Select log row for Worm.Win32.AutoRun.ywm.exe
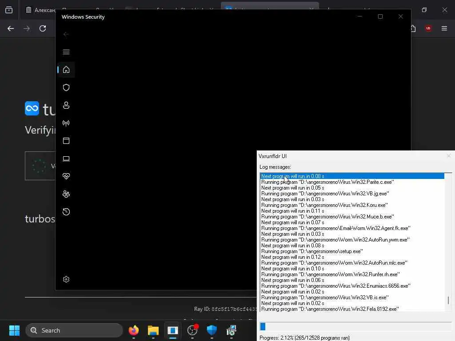Screen dimensions: 455x341 point(352,240)
